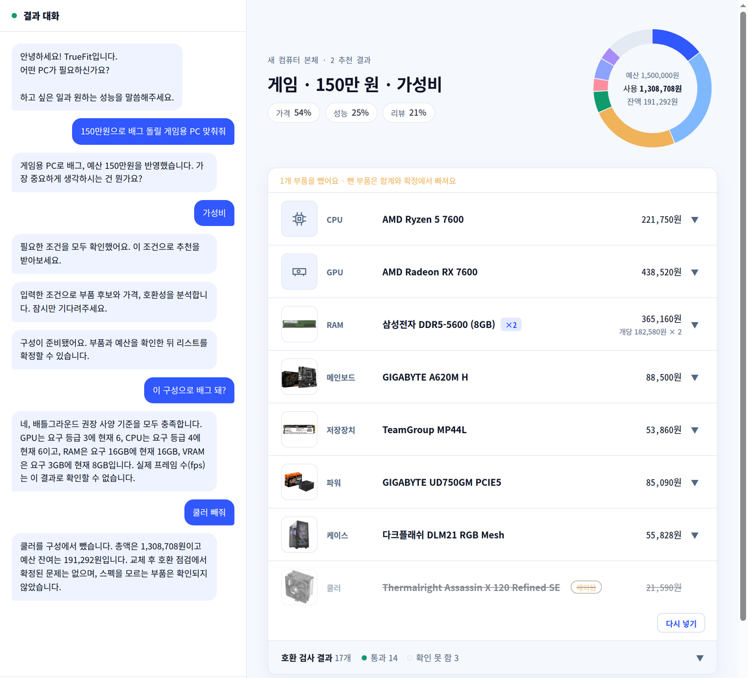Click the '새 컴퓨터 본체 · 2 추천 결과' text
This screenshot has width=748, height=678.
(319, 60)
